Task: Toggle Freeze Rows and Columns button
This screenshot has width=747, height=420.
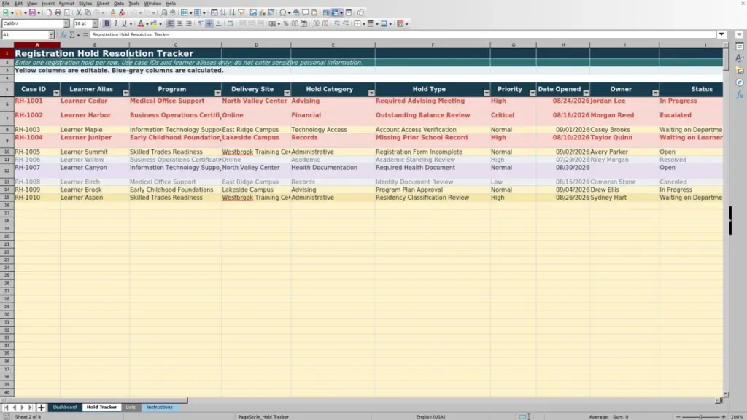Action: pos(336,13)
